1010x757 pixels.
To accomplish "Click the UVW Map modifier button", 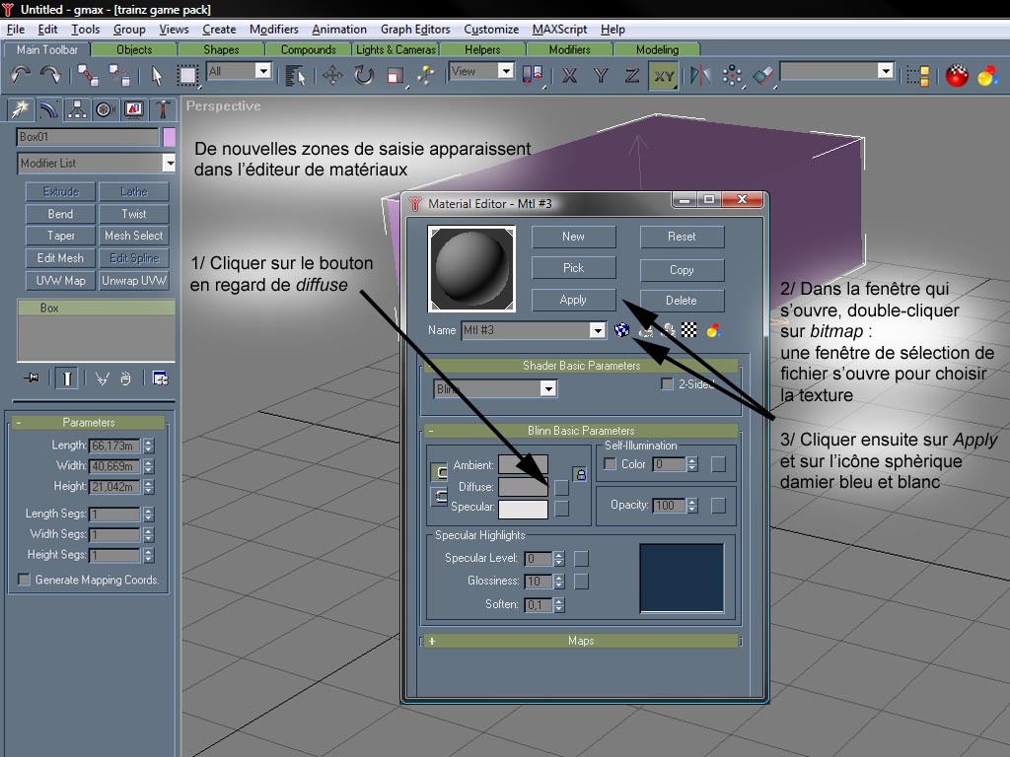I will pyautogui.click(x=60, y=281).
